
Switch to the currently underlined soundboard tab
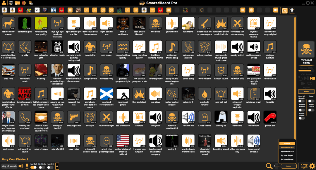click(x=86, y=10)
